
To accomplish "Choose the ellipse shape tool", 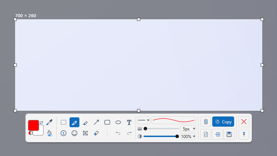I will click(x=118, y=122).
